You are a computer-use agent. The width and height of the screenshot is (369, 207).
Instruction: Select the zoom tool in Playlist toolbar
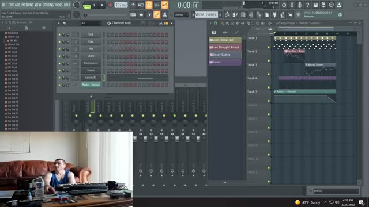258,23
